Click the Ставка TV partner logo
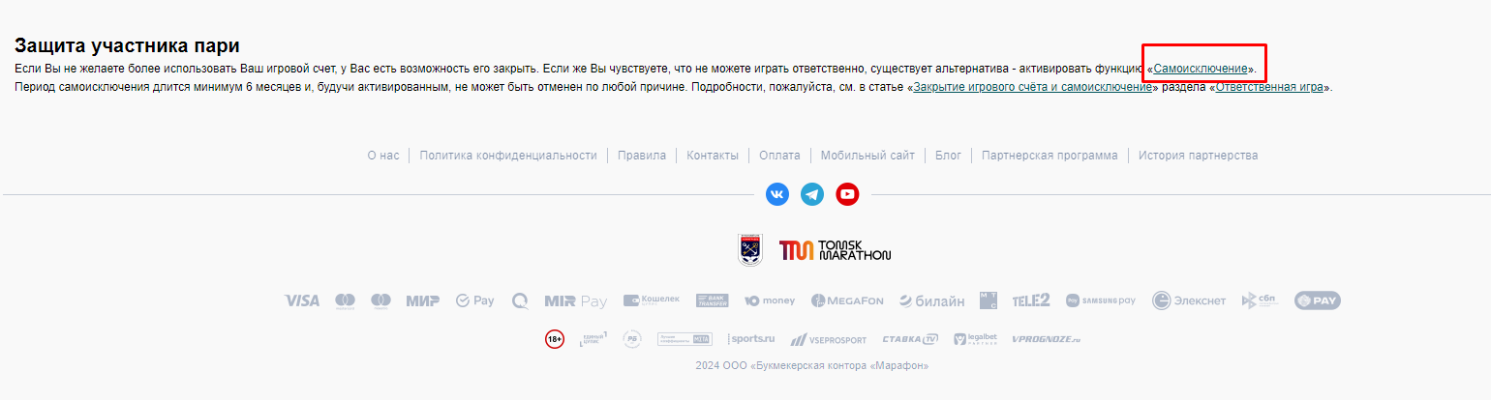 910,339
